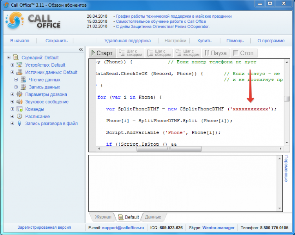Click the ICQ number 609-923-626
The height and width of the screenshot is (235, 295).
point(171,228)
